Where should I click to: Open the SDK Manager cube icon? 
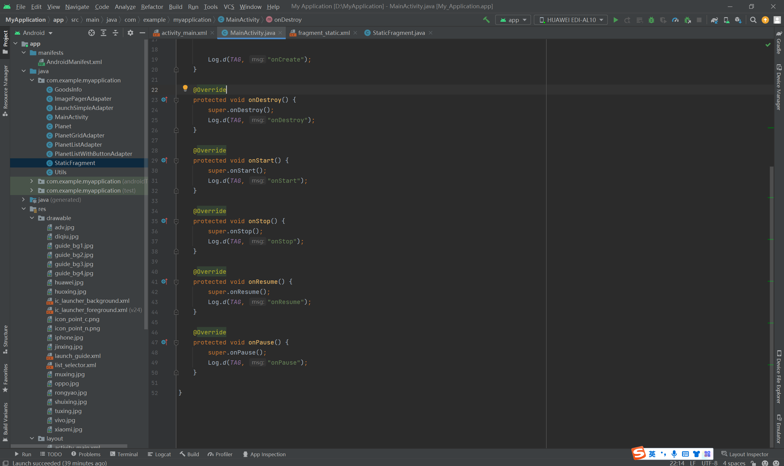click(738, 20)
